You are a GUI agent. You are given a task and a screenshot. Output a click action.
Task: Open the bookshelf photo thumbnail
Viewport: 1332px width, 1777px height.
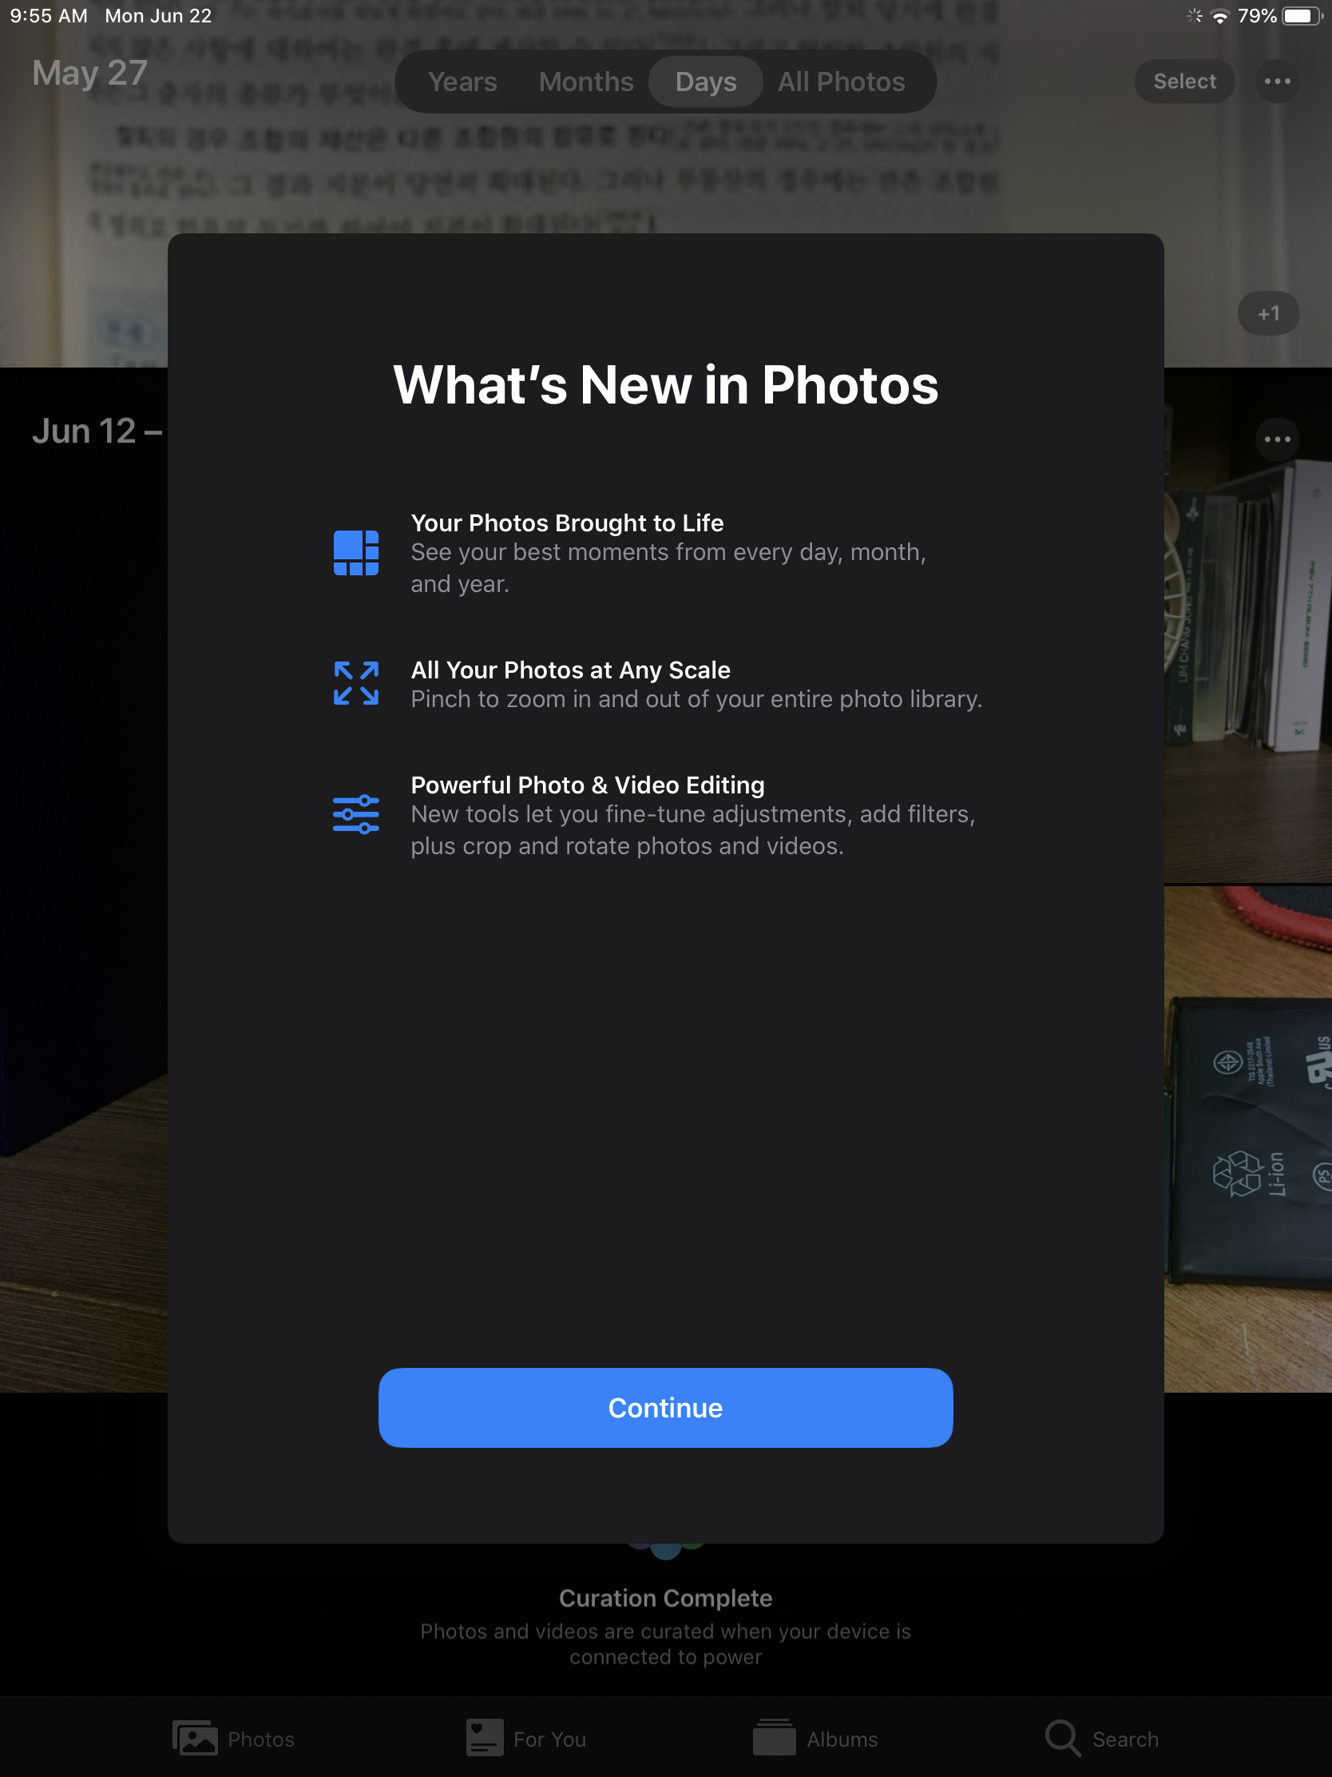click(1247, 626)
